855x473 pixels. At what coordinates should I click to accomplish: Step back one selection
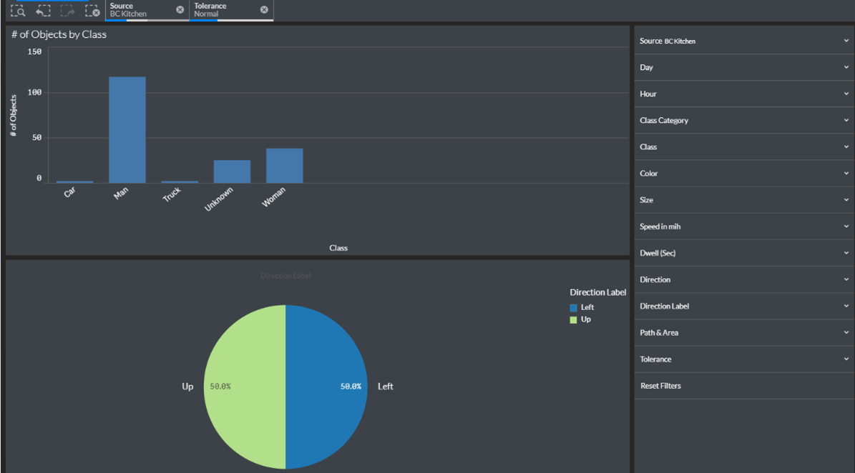click(43, 10)
